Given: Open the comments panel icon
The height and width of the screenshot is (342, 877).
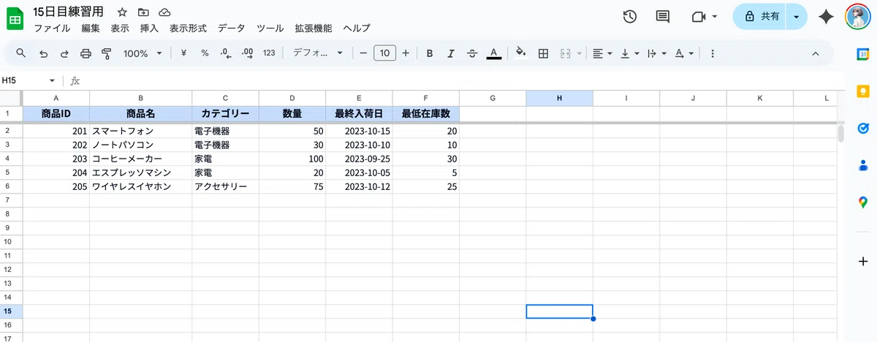Looking at the screenshot, I should click(x=663, y=17).
